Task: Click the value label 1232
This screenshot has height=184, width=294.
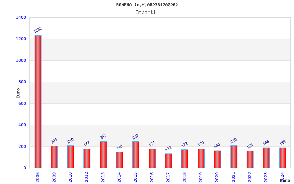Action: point(38,30)
